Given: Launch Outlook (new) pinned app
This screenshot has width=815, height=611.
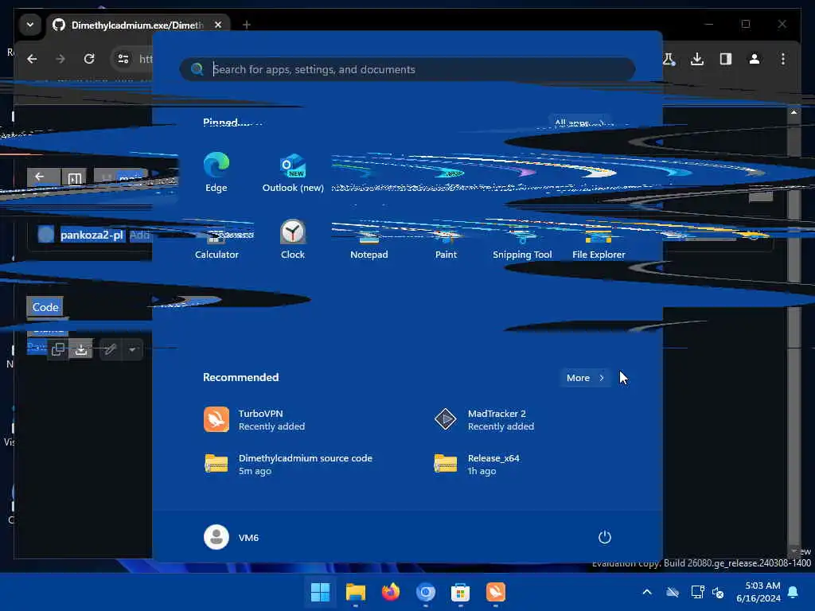Looking at the screenshot, I should point(293,173).
